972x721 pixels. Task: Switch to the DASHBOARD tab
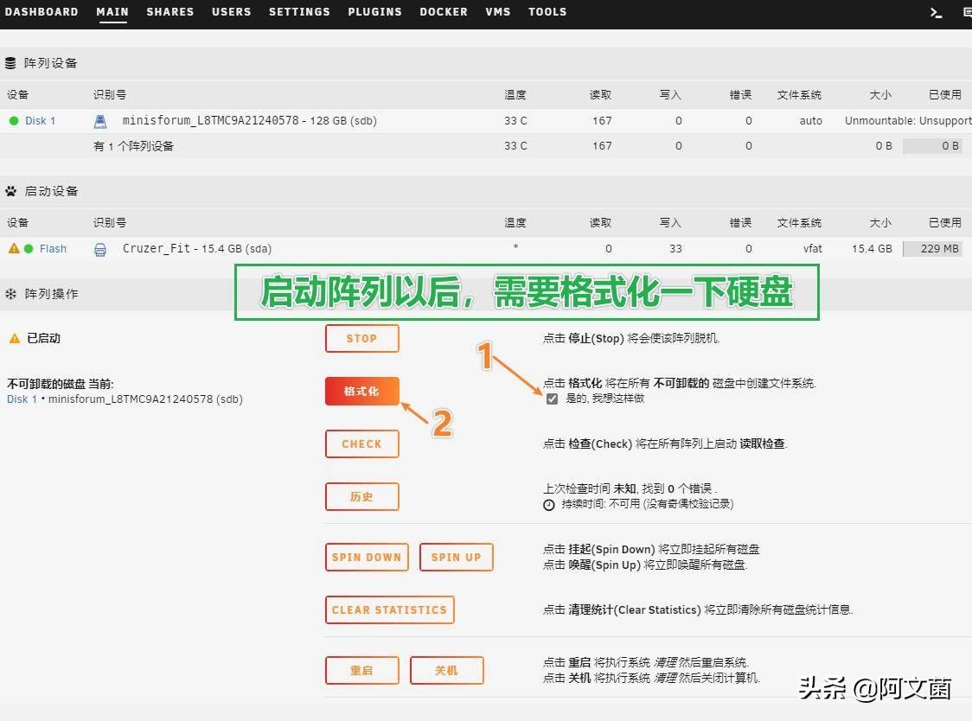coord(42,12)
